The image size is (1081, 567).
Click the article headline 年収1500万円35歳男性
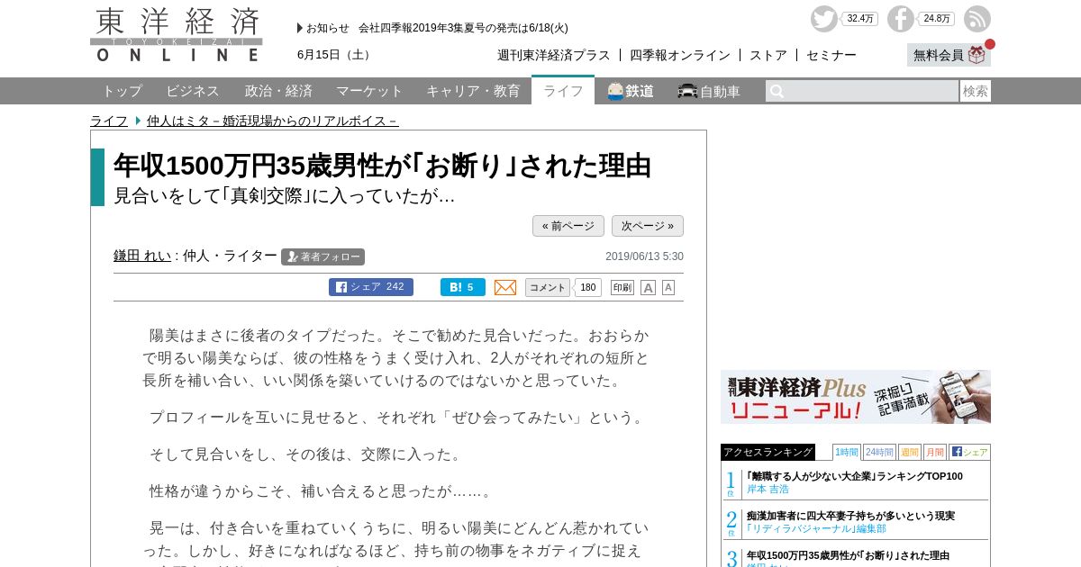382,166
